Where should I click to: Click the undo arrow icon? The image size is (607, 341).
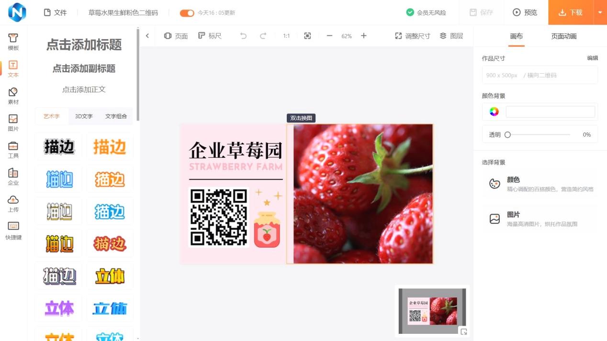(243, 35)
